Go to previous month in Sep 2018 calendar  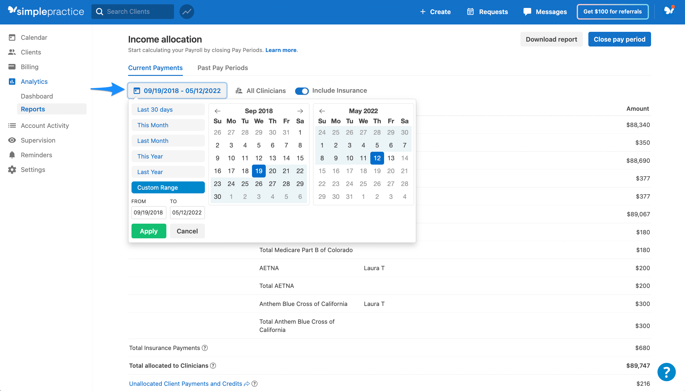(217, 111)
